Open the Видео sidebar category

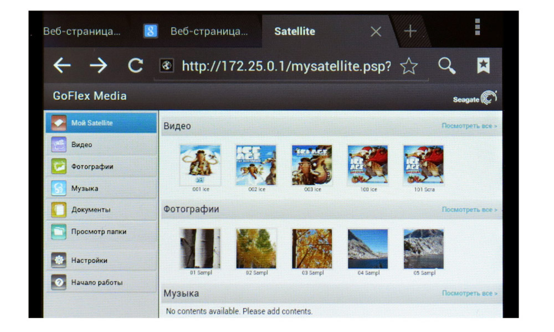[x=101, y=145]
